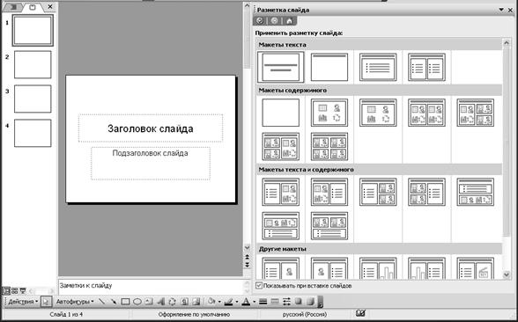Image resolution: width=518 pixels, height=322 pixels.
Task: Go back in the task pane
Action: (x=260, y=21)
